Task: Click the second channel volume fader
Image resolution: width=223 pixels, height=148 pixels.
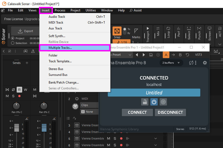Action: tap(44, 128)
